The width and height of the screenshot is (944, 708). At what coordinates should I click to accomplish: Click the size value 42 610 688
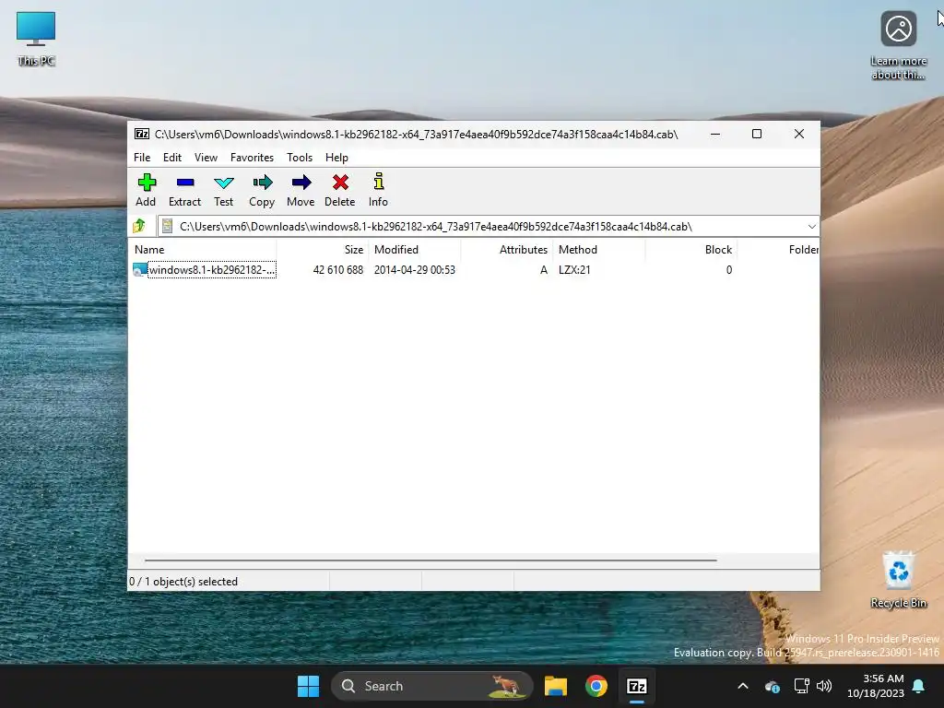click(337, 270)
